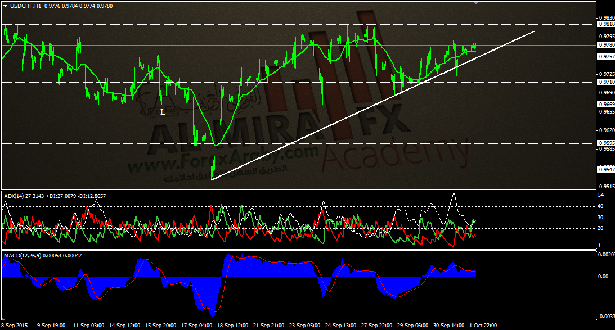Click the 30 Sep 14:00 time label

[448, 326]
